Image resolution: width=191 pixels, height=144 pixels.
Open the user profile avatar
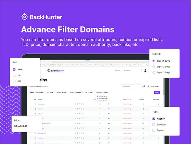coord(146,71)
